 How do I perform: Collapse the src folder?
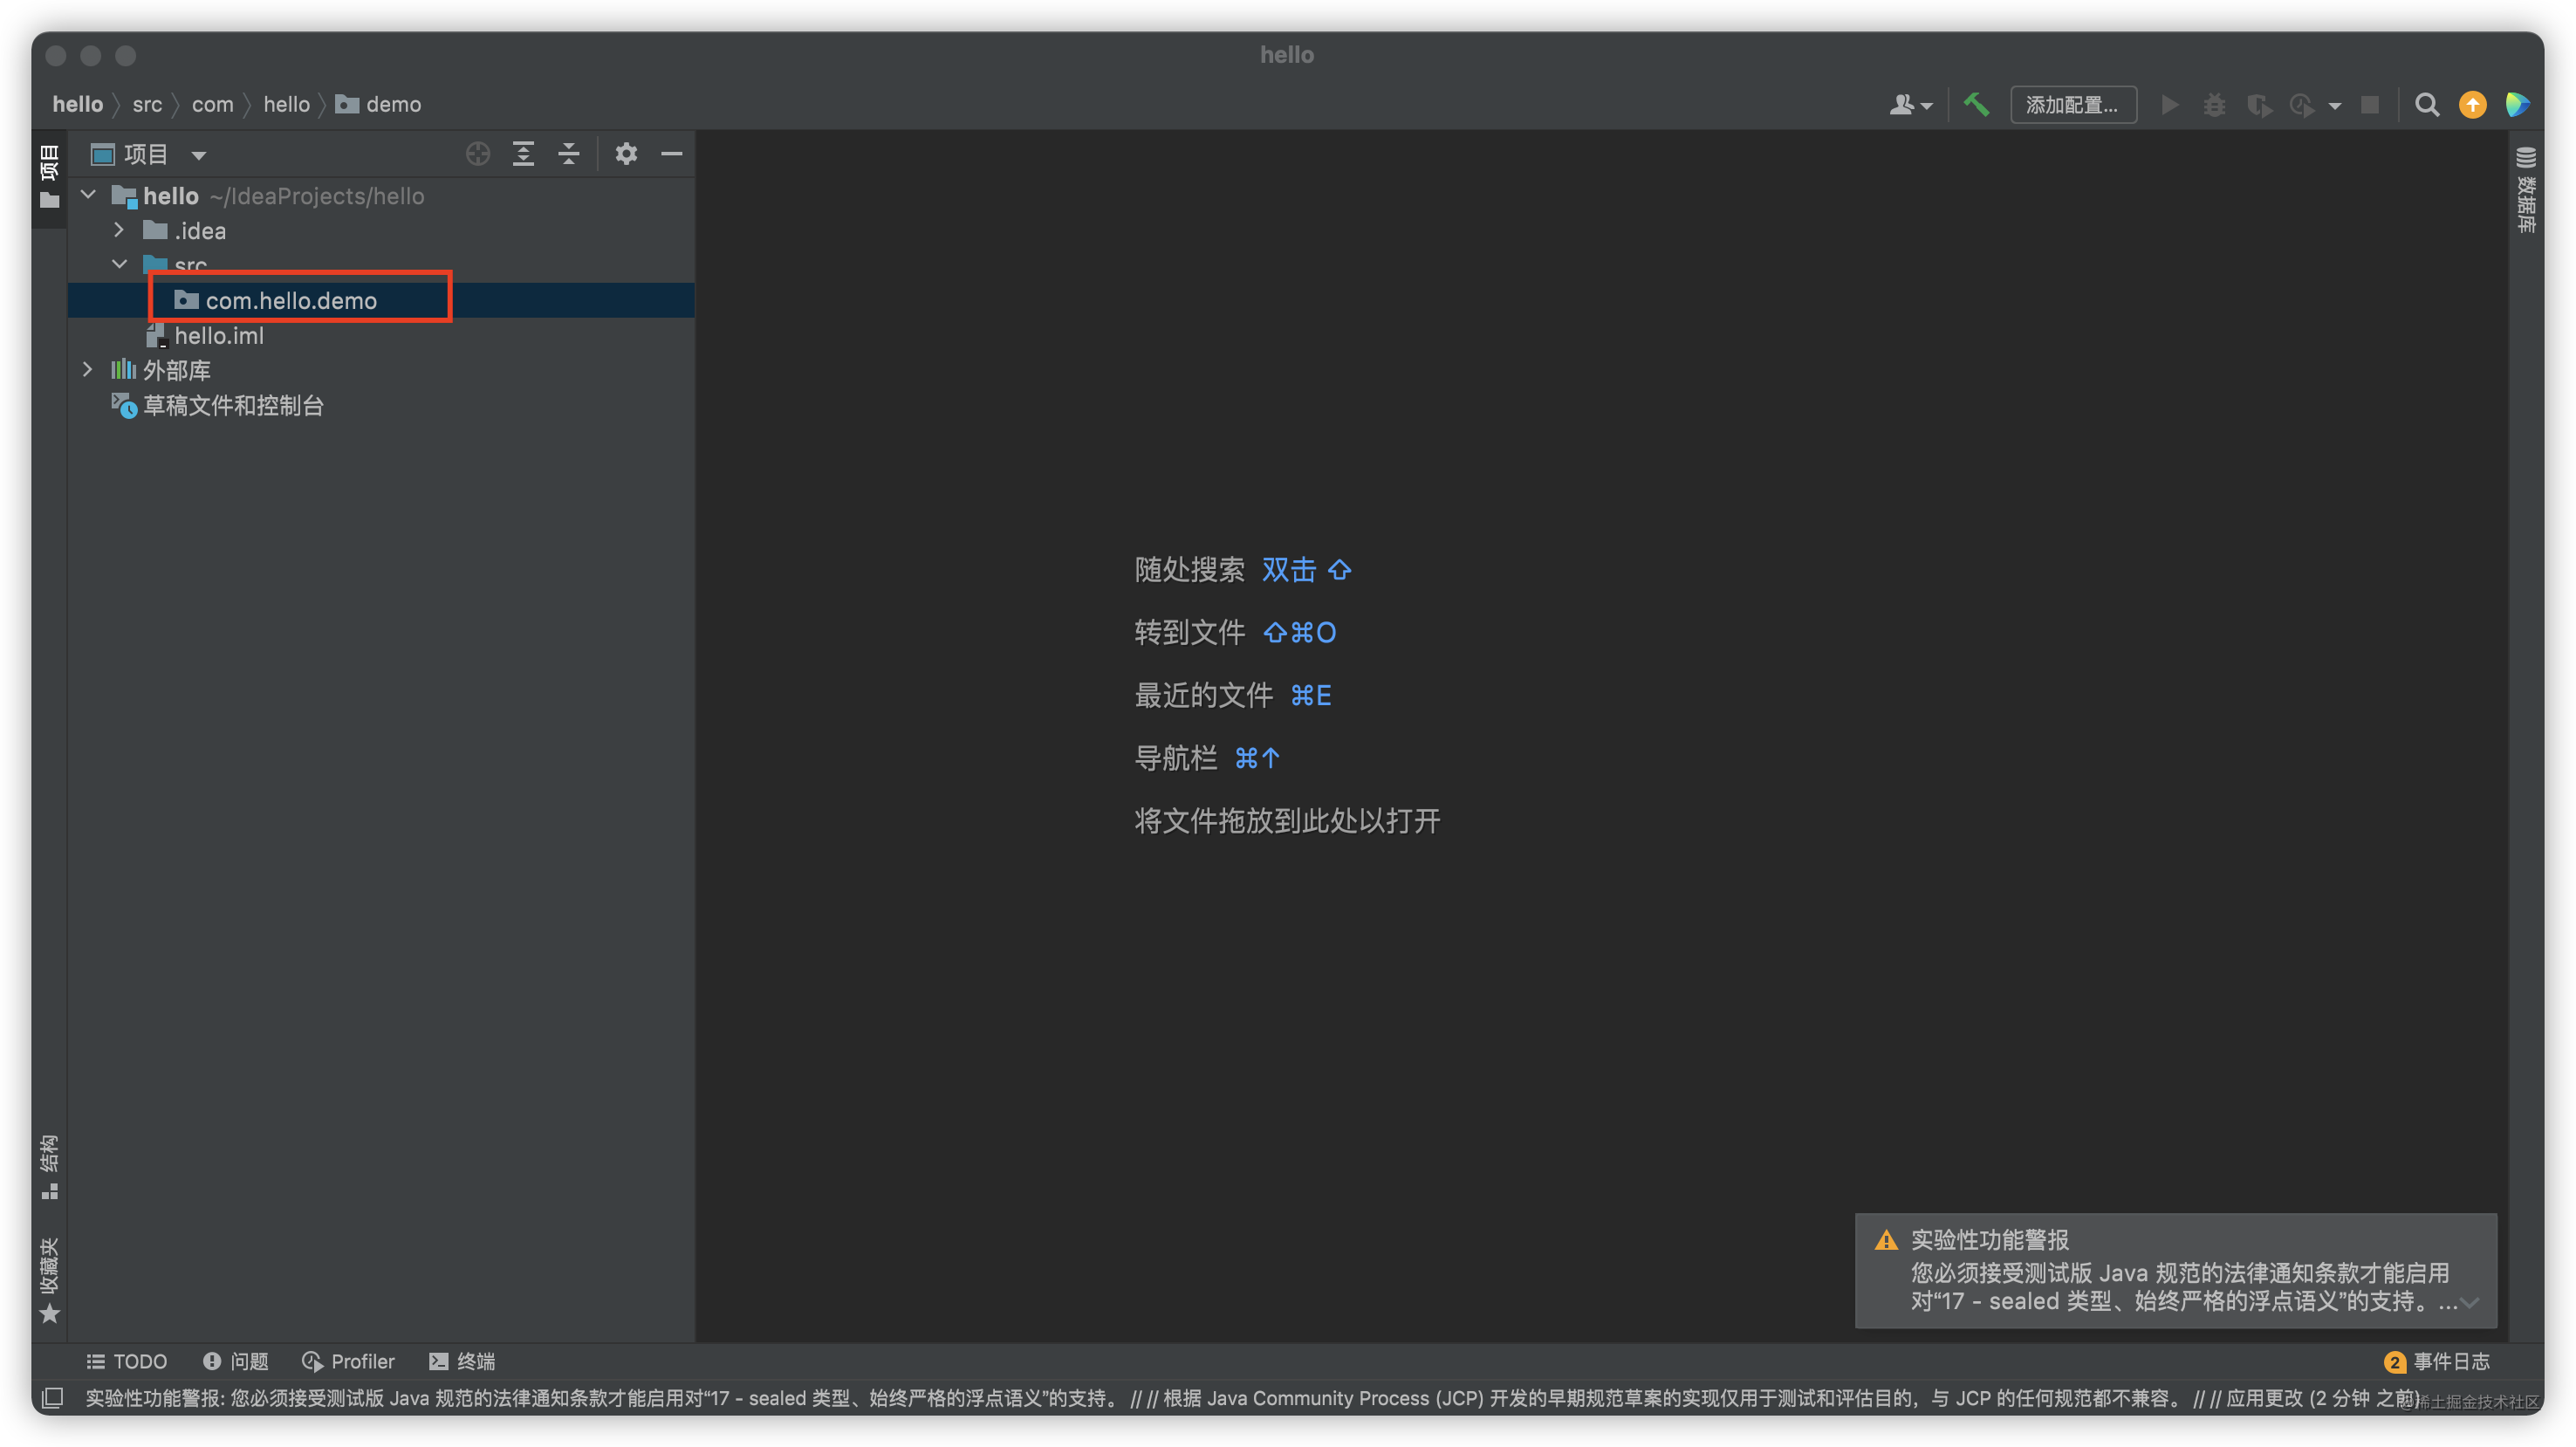coord(119,264)
